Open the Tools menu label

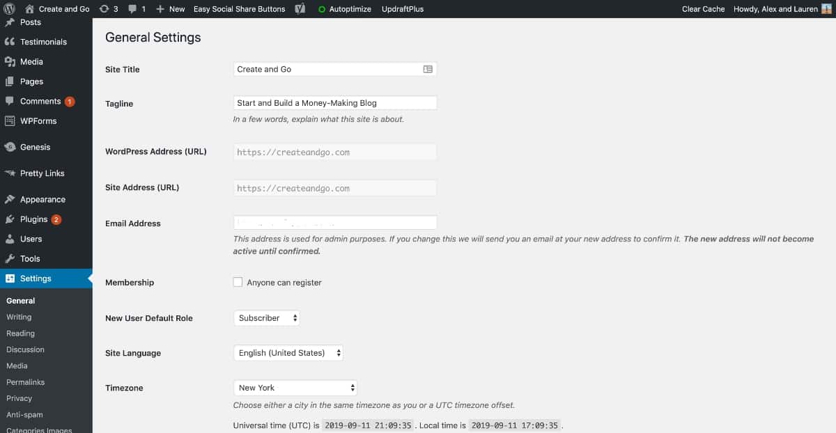coord(30,258)
